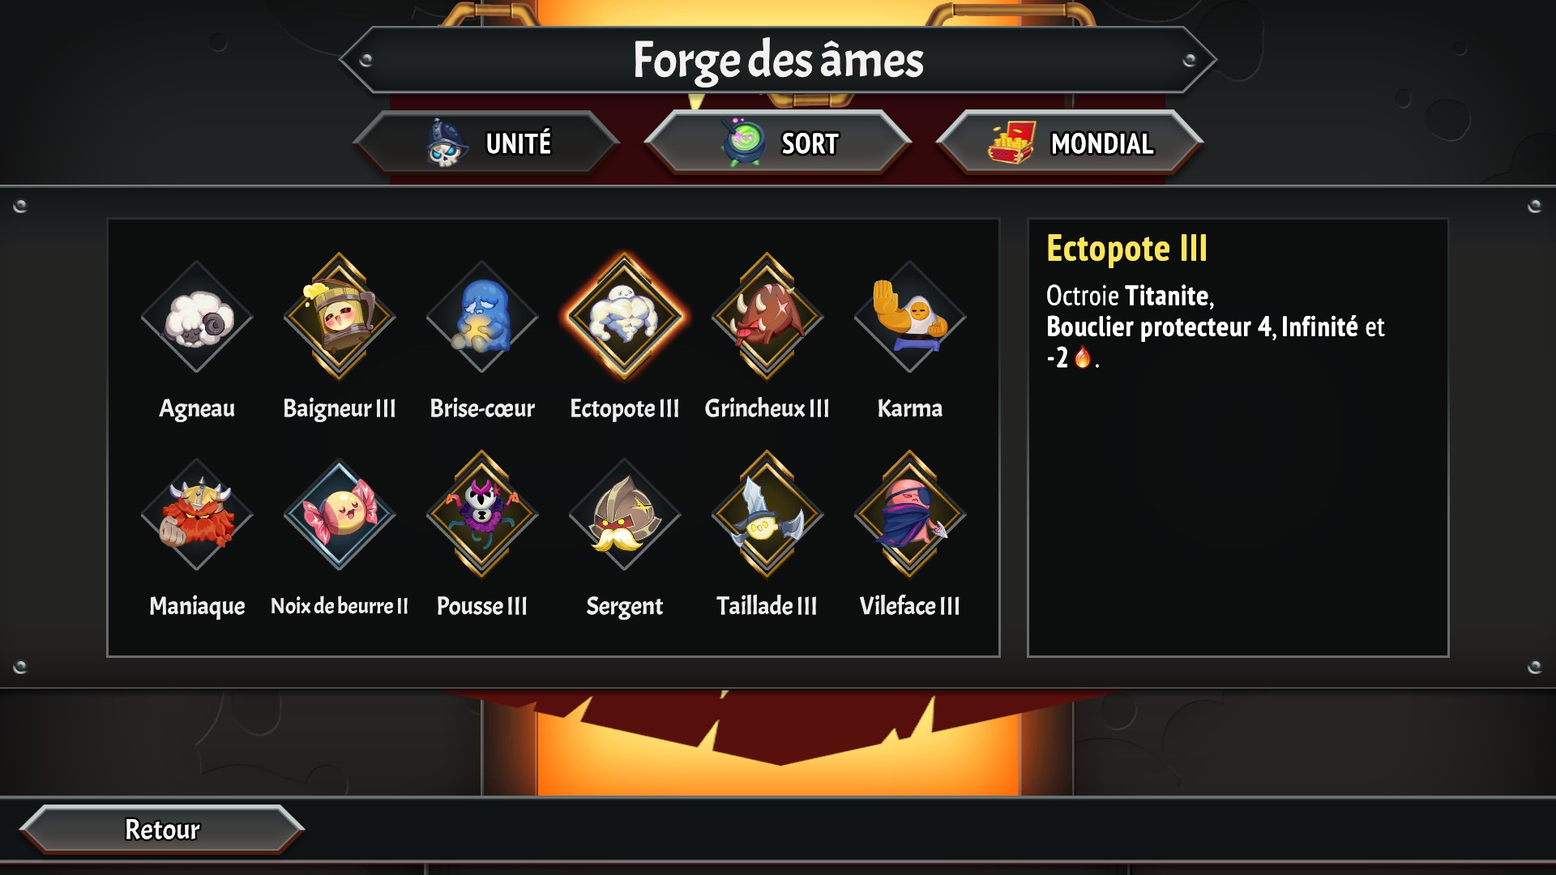Go back with the Retour button

tap(162, 829)
